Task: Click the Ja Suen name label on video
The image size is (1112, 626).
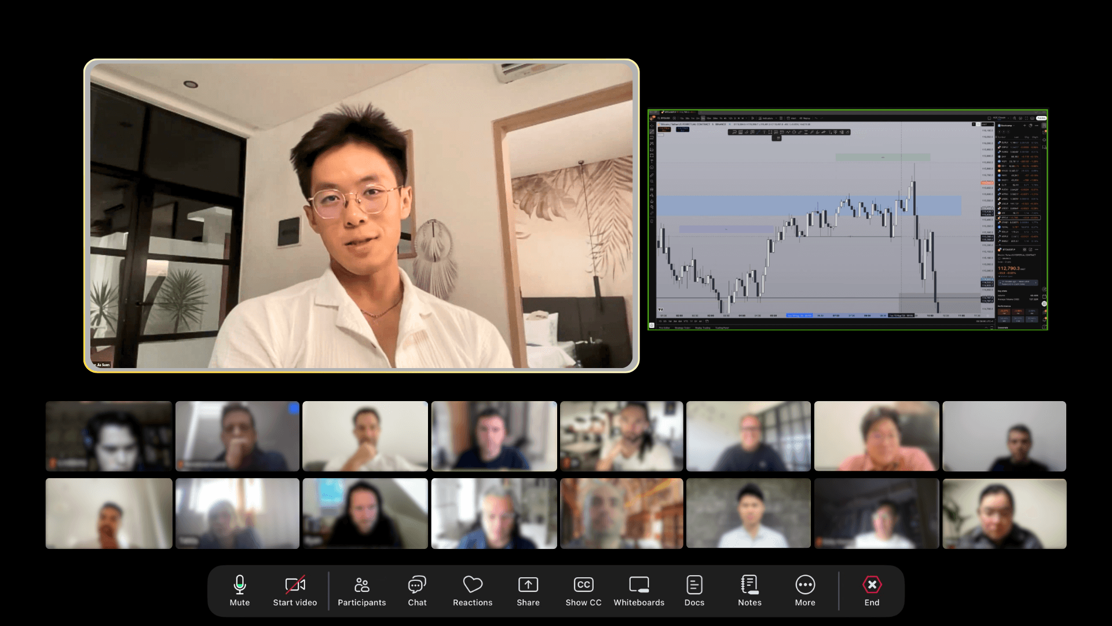Action: click(x=102, y=365)
